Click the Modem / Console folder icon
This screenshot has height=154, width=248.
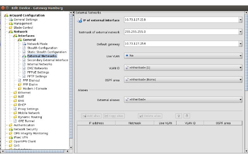click(x=20, y=88)
